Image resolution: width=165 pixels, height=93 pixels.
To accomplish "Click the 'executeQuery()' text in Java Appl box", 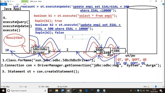I will pos(16,22).
